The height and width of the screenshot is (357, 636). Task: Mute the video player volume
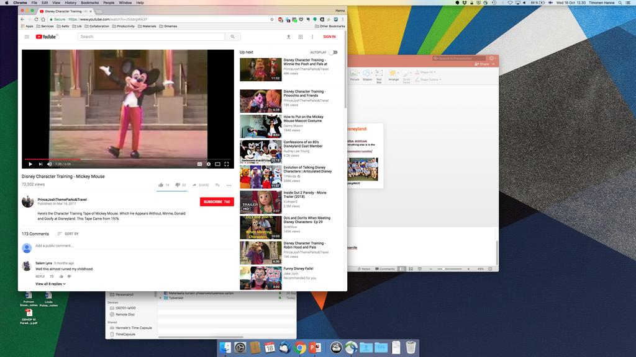50,164
